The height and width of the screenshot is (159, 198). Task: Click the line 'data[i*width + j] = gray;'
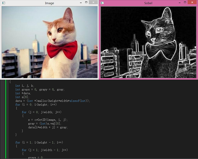48,127
